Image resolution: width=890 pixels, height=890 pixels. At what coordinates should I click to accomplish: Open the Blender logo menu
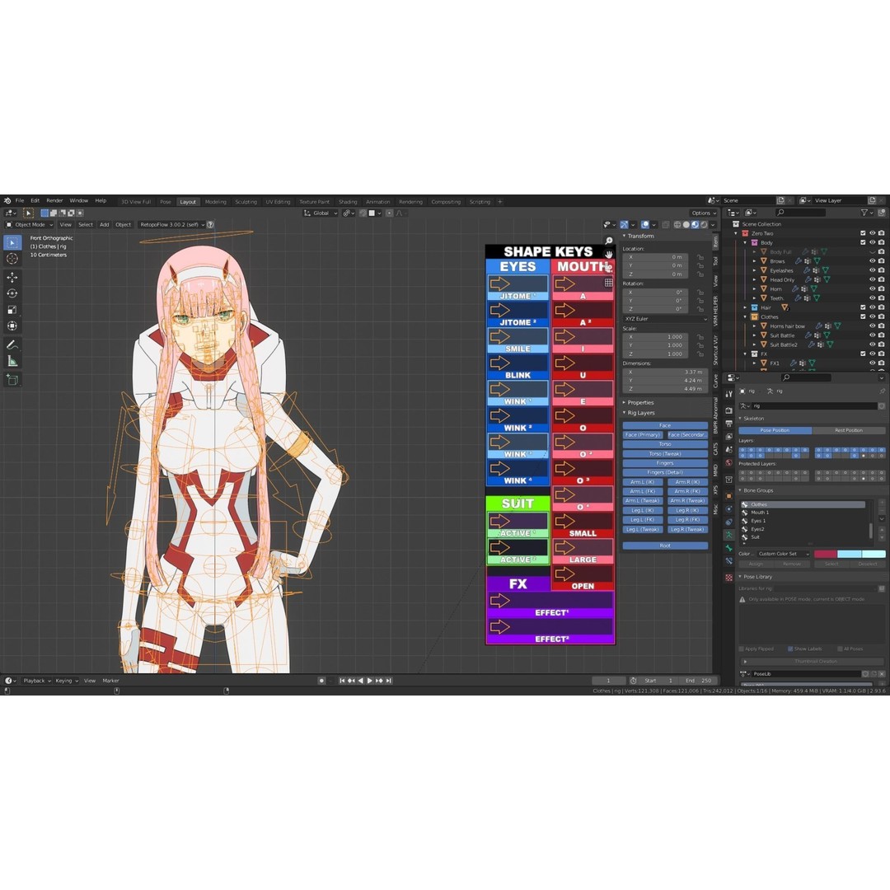(7, 201)
